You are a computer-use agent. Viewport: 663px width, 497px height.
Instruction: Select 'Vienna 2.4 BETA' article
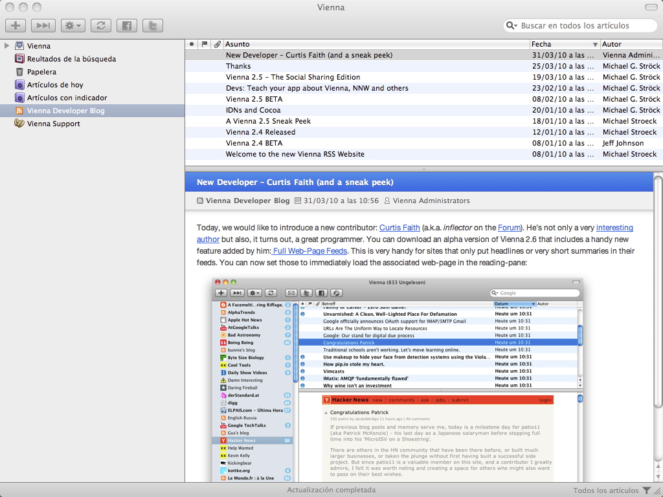pyautogui.click(x=423, y=143)
